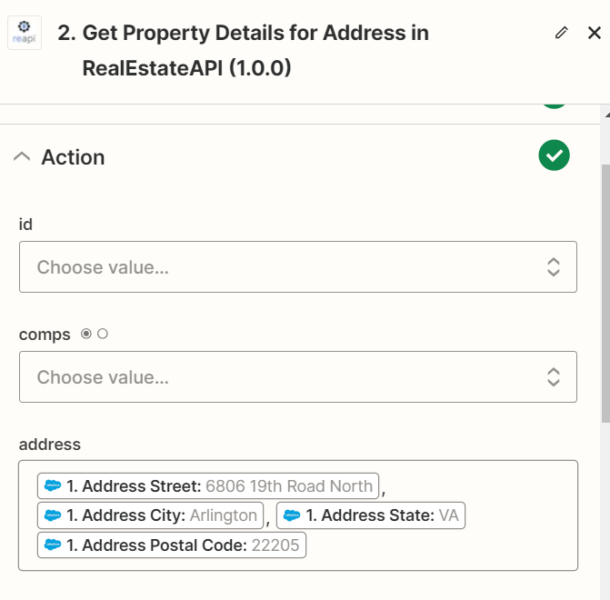Click the vertical scrollbar thumb

coord(605,294)
